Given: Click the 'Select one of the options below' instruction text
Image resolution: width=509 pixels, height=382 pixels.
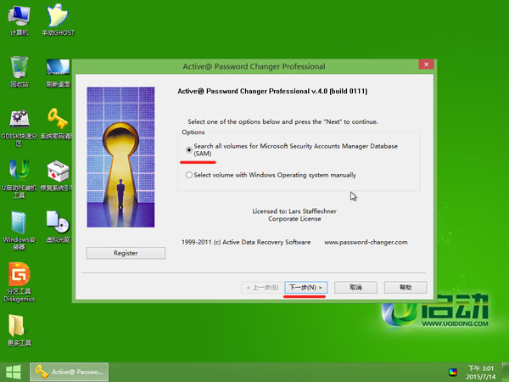Looking at the screenshot, I should click(x=282, y=121).
